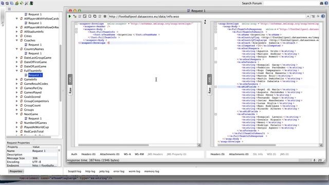Open the jetty log tab

pos(104,171)
